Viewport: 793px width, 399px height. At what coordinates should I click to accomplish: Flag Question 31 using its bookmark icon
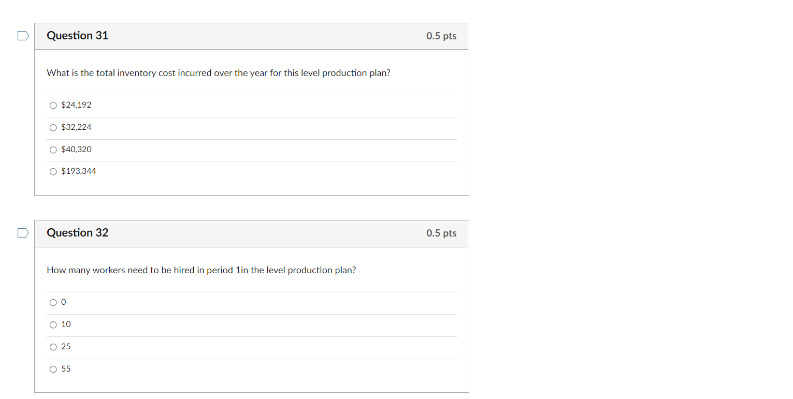23,35
